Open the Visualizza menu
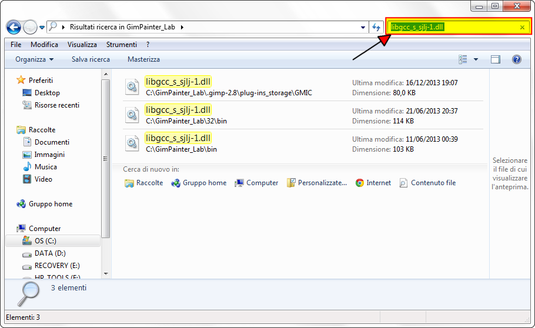Viewport: 535px width, 328px height. pos(82,45)
